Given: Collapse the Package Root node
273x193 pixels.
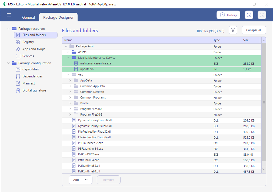Looking at the screenshot, I should (x=66, y=46).
